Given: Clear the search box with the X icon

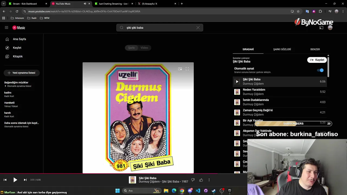Looking at the screenshot, I should (x=198, y=28).
